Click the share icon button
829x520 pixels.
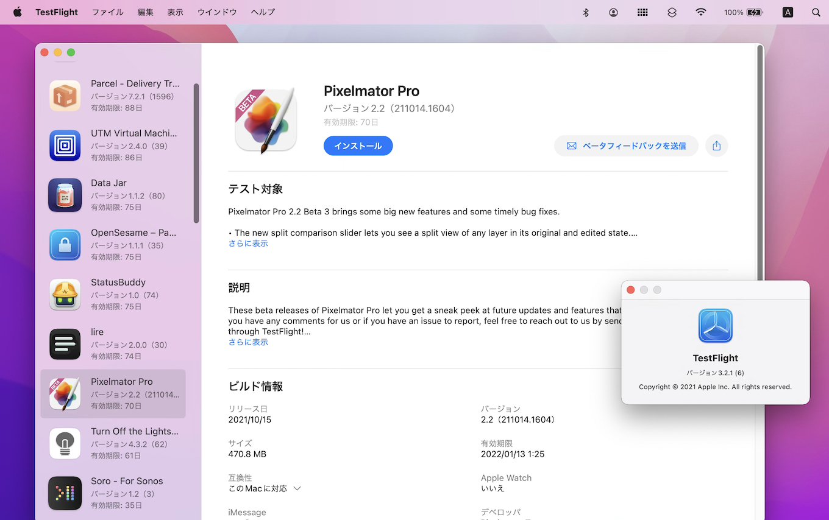coord(717,146)
